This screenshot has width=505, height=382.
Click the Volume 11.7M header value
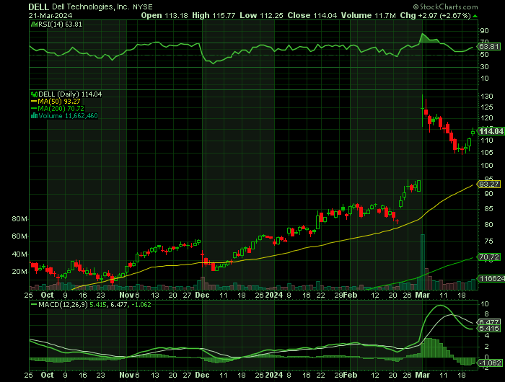(x=368, y=15)
